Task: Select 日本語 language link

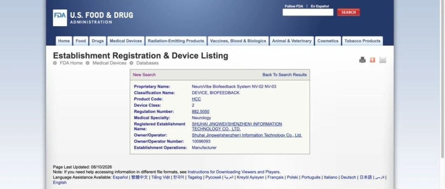Action: coord(365,177)
